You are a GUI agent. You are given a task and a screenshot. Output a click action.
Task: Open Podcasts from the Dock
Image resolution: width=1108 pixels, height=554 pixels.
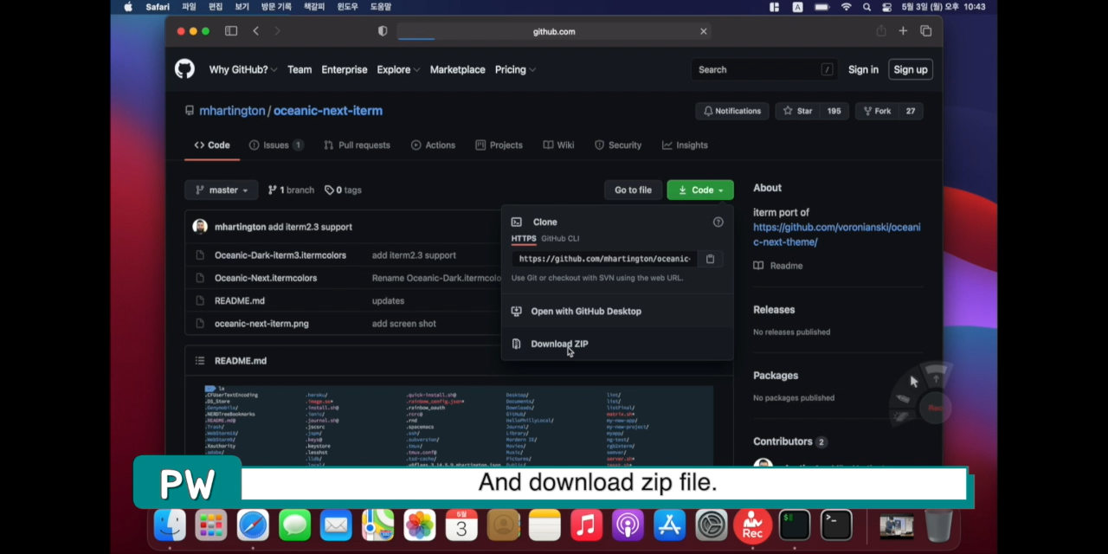coord(628,525)
